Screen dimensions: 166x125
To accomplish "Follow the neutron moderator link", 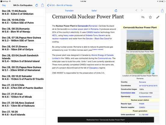I will (60, 39).
